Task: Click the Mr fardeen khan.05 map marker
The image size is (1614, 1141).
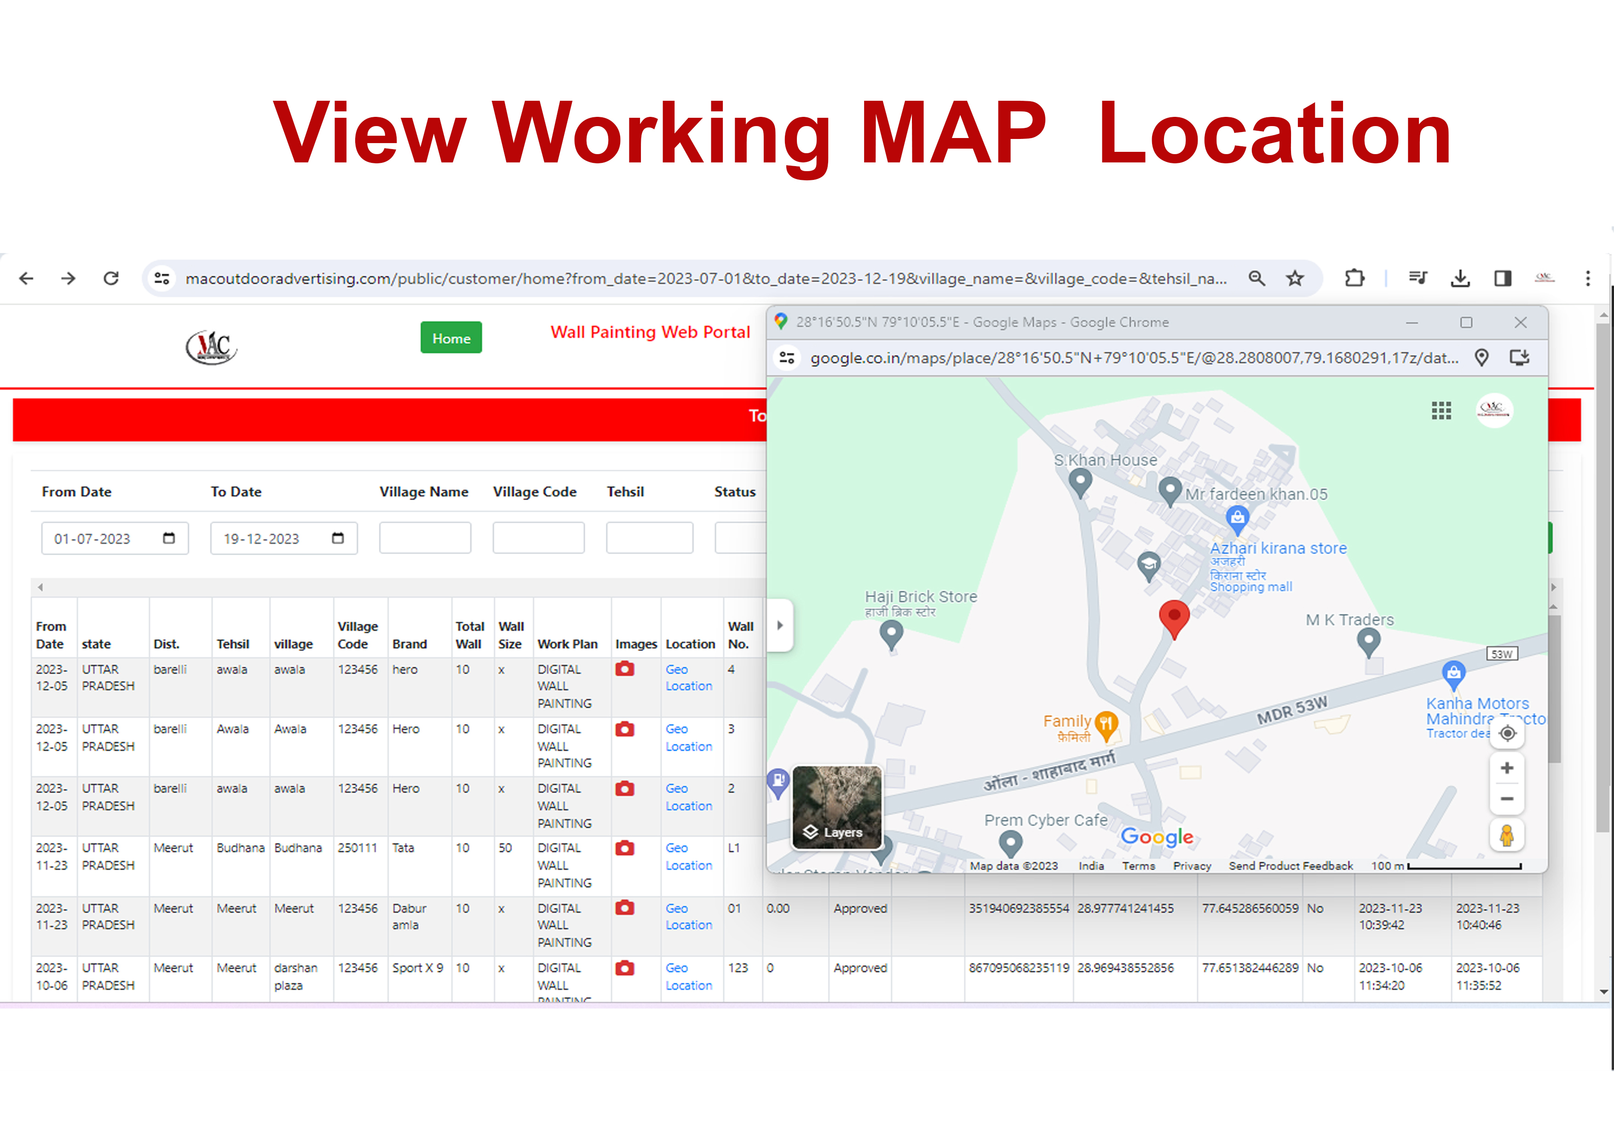Action: click(x=1169, y=491)
